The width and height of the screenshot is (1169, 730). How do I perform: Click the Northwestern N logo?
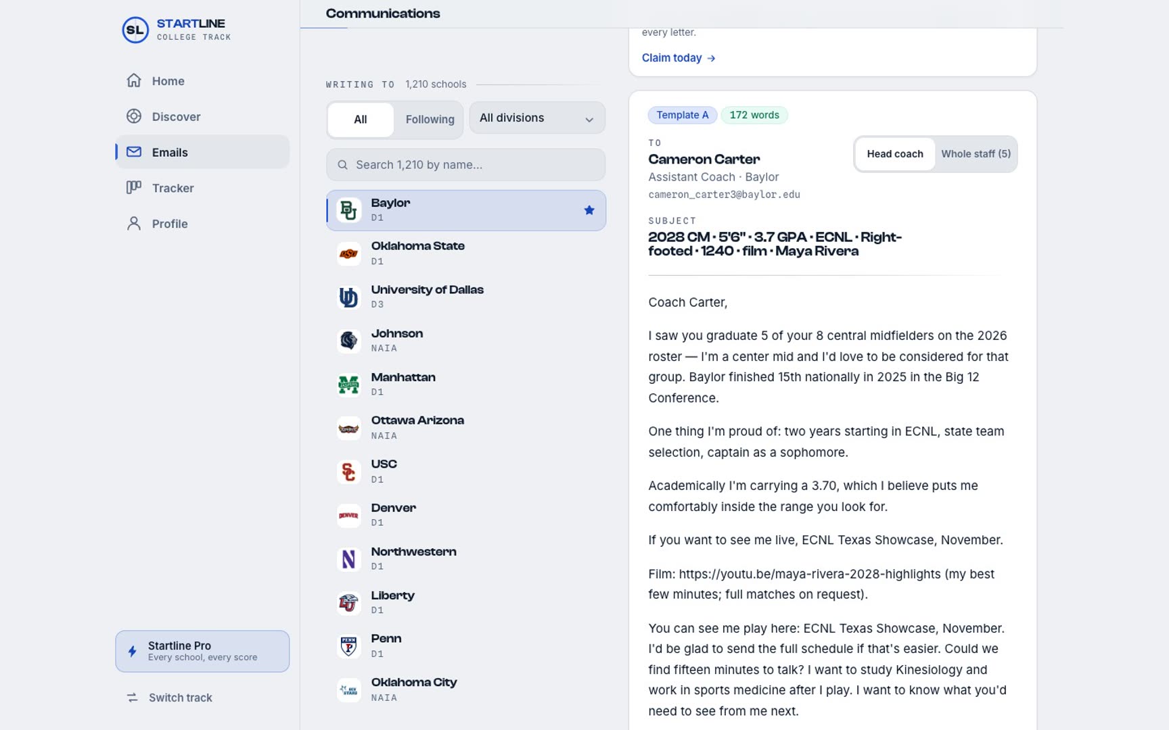349,559
